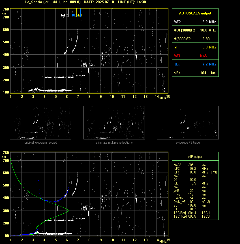240x244 pixels.
Task: Select the 119 h_vE value
Action: click(x=191, y=194)
